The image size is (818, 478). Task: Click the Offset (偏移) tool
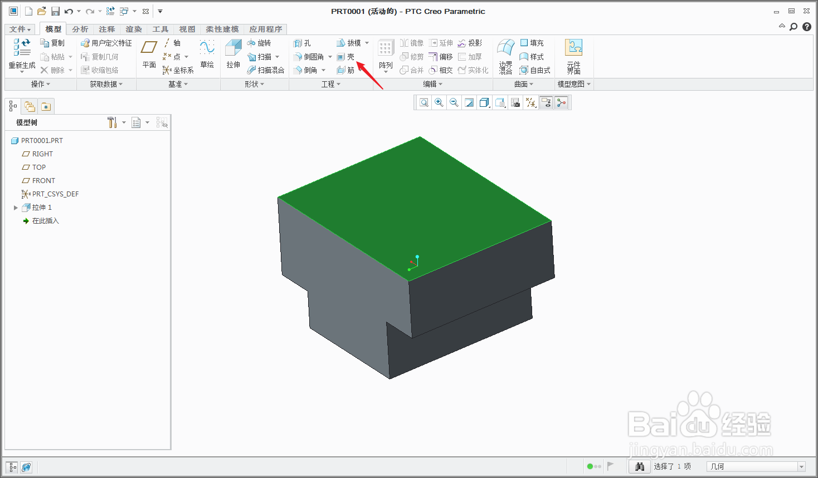pos(441,57)
